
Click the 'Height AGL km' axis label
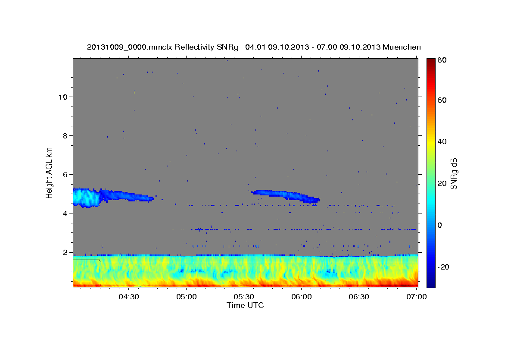[x=50, y=172]
